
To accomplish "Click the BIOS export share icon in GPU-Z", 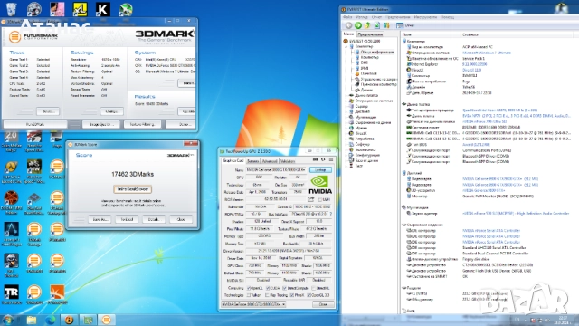I will click(x=311, y=199).
